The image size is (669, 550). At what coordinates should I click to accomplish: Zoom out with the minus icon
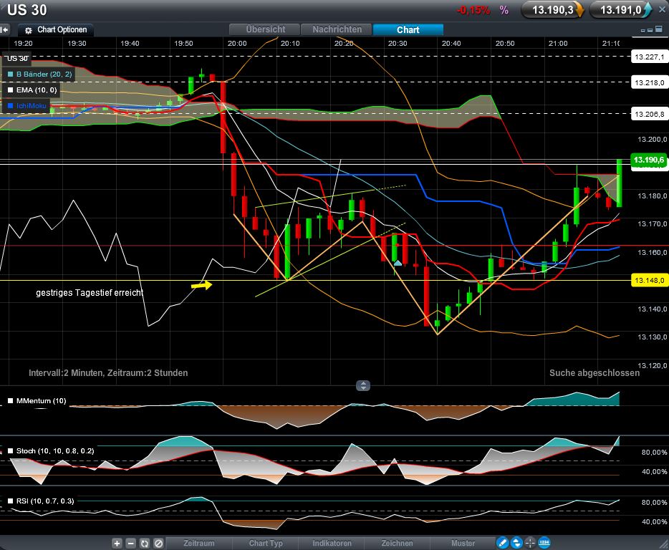(x=131, y=543)
